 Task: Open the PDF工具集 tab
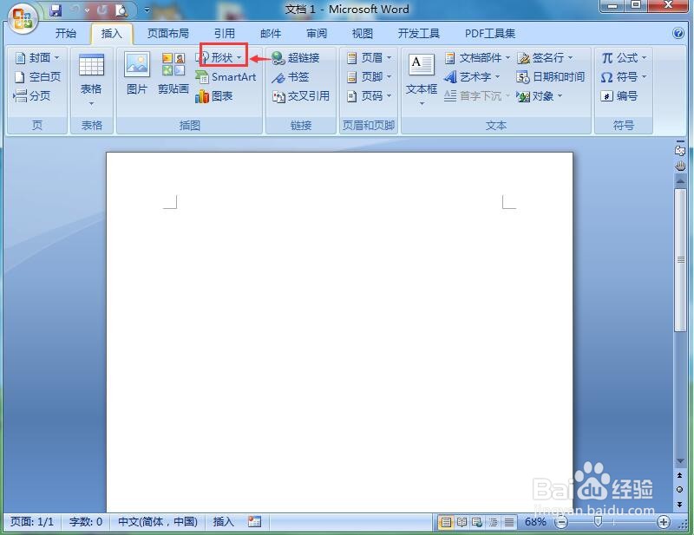pyautogui.click(x=490, y=34)
